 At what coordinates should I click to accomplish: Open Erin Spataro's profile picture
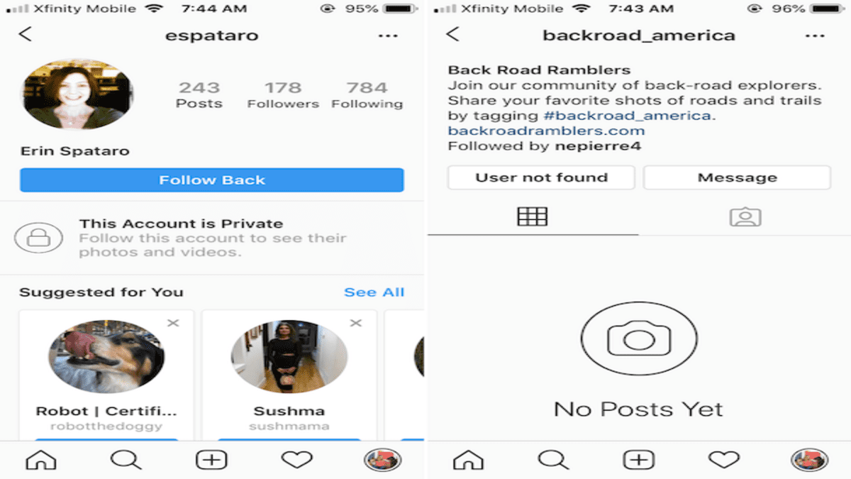[78, 95]
